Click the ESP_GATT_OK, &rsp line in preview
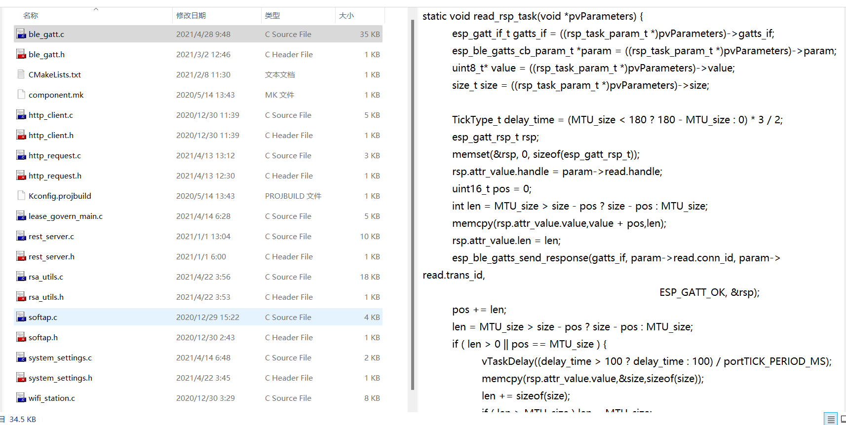 pyautogui.click(x=709, y=292)
